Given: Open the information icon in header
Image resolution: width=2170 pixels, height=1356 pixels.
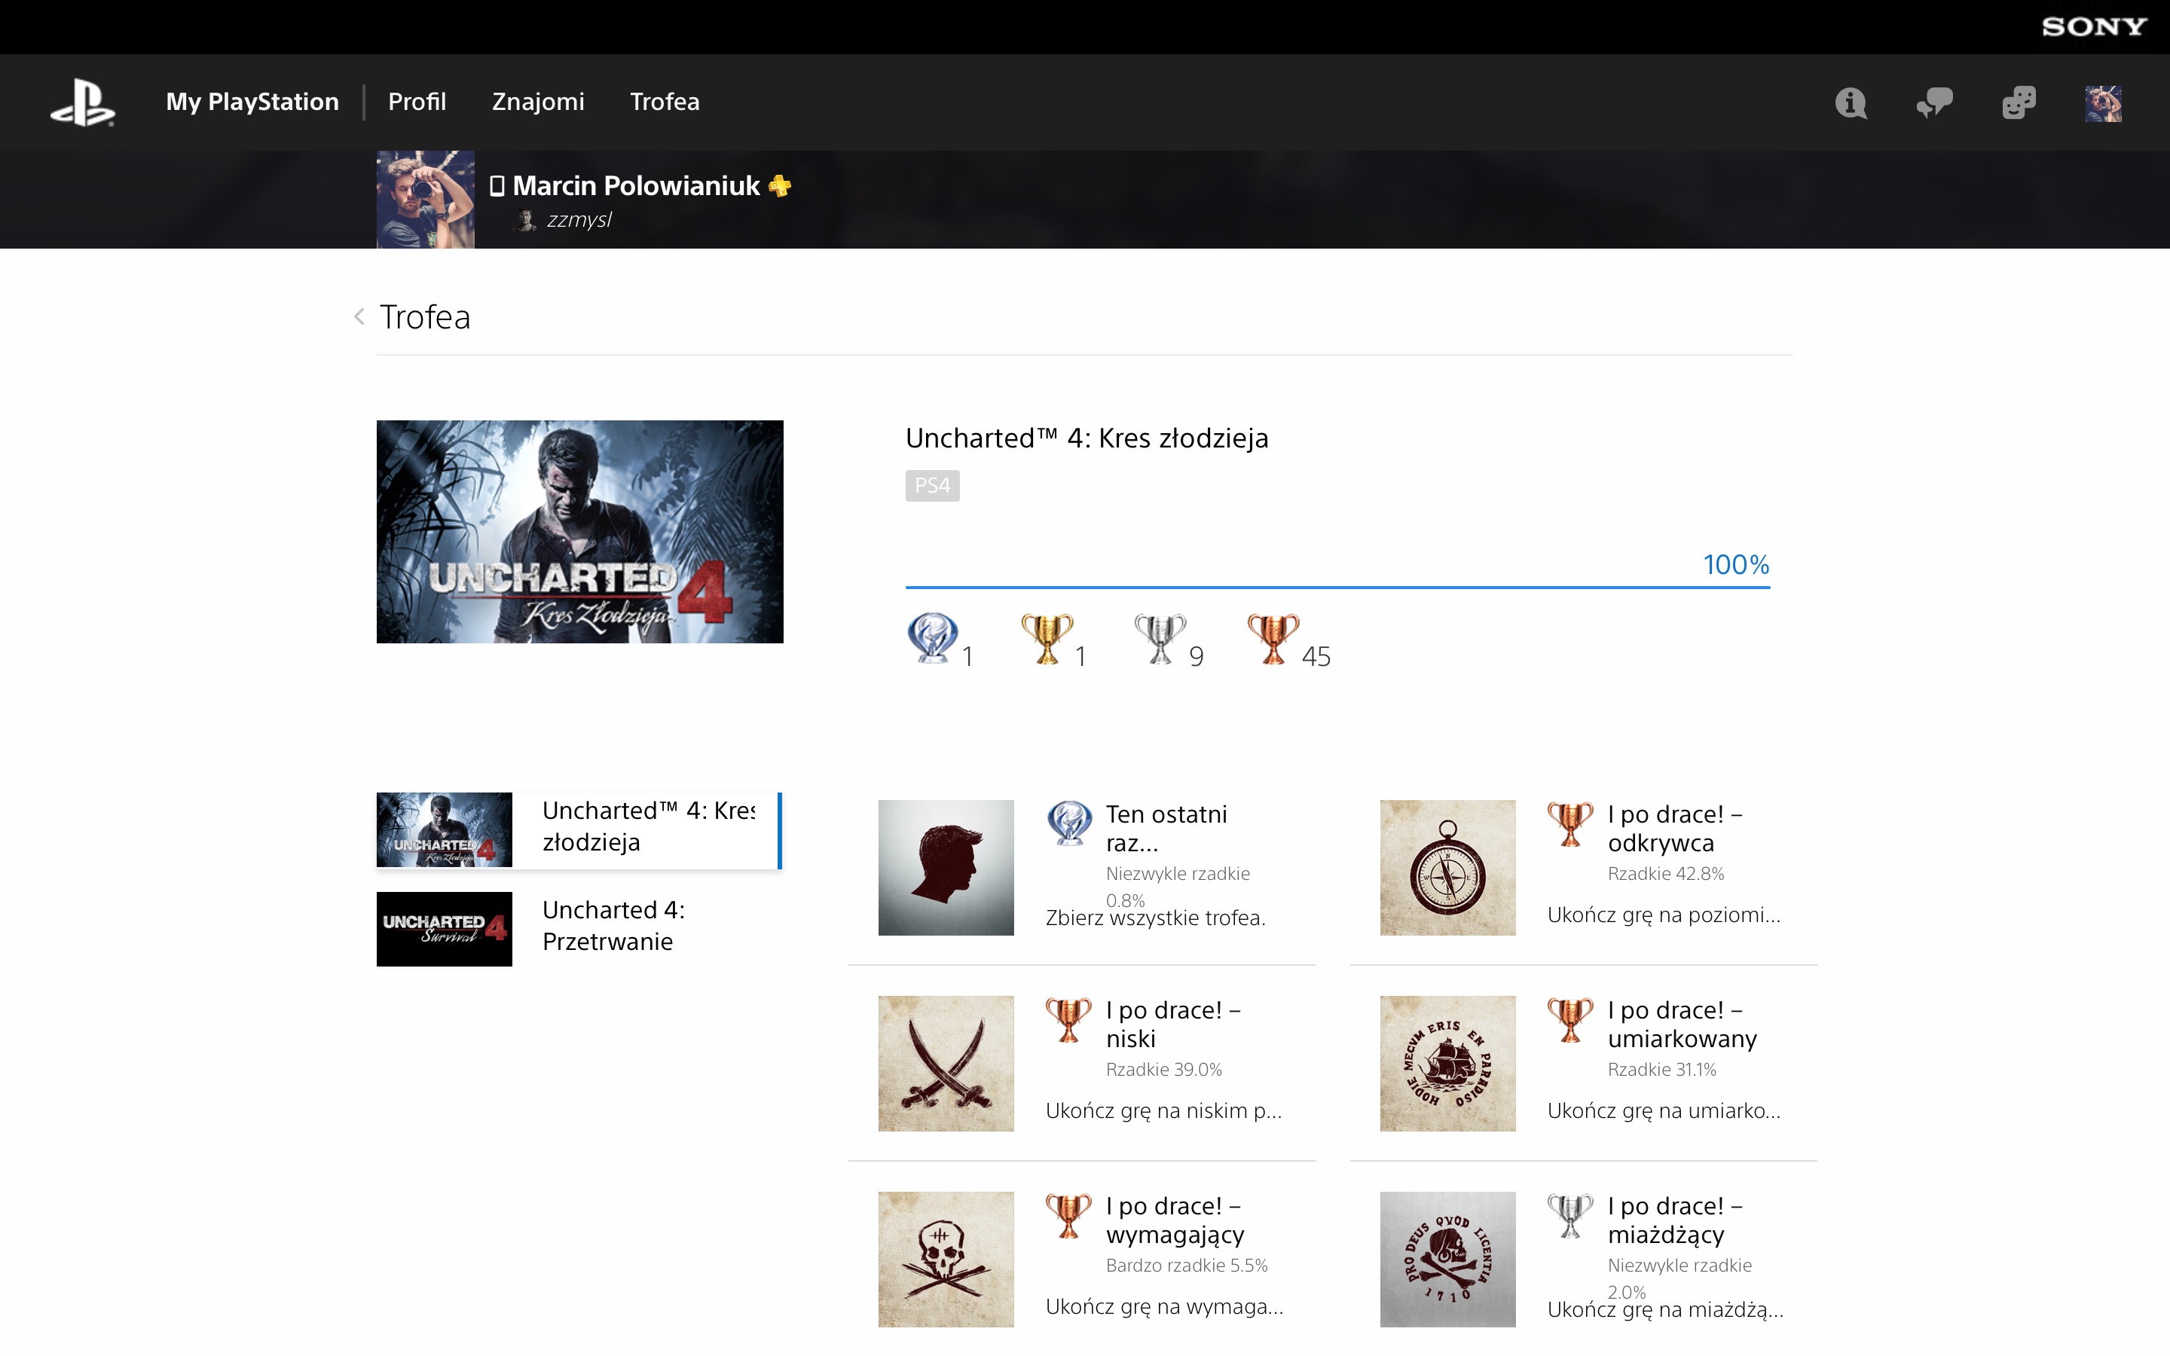Looking at the screenshot, I should tap(1851, 103).
